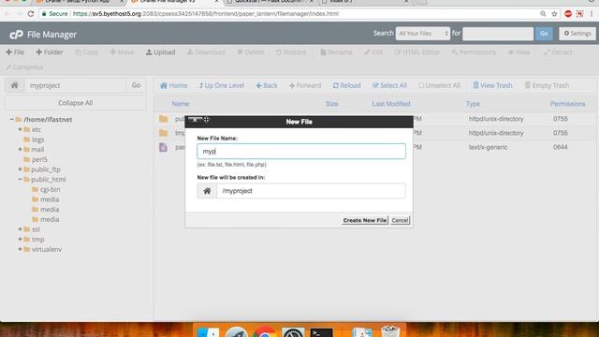599x337 pixels.
Task: Expand the ssl folder in tree
Action: pyautogui.click(x=20, y=229)
